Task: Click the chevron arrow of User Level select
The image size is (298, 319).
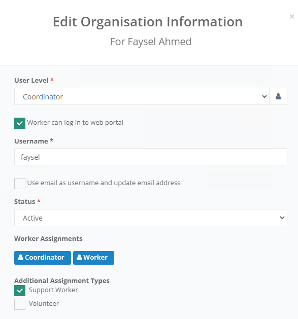Action: coord(264,96)
